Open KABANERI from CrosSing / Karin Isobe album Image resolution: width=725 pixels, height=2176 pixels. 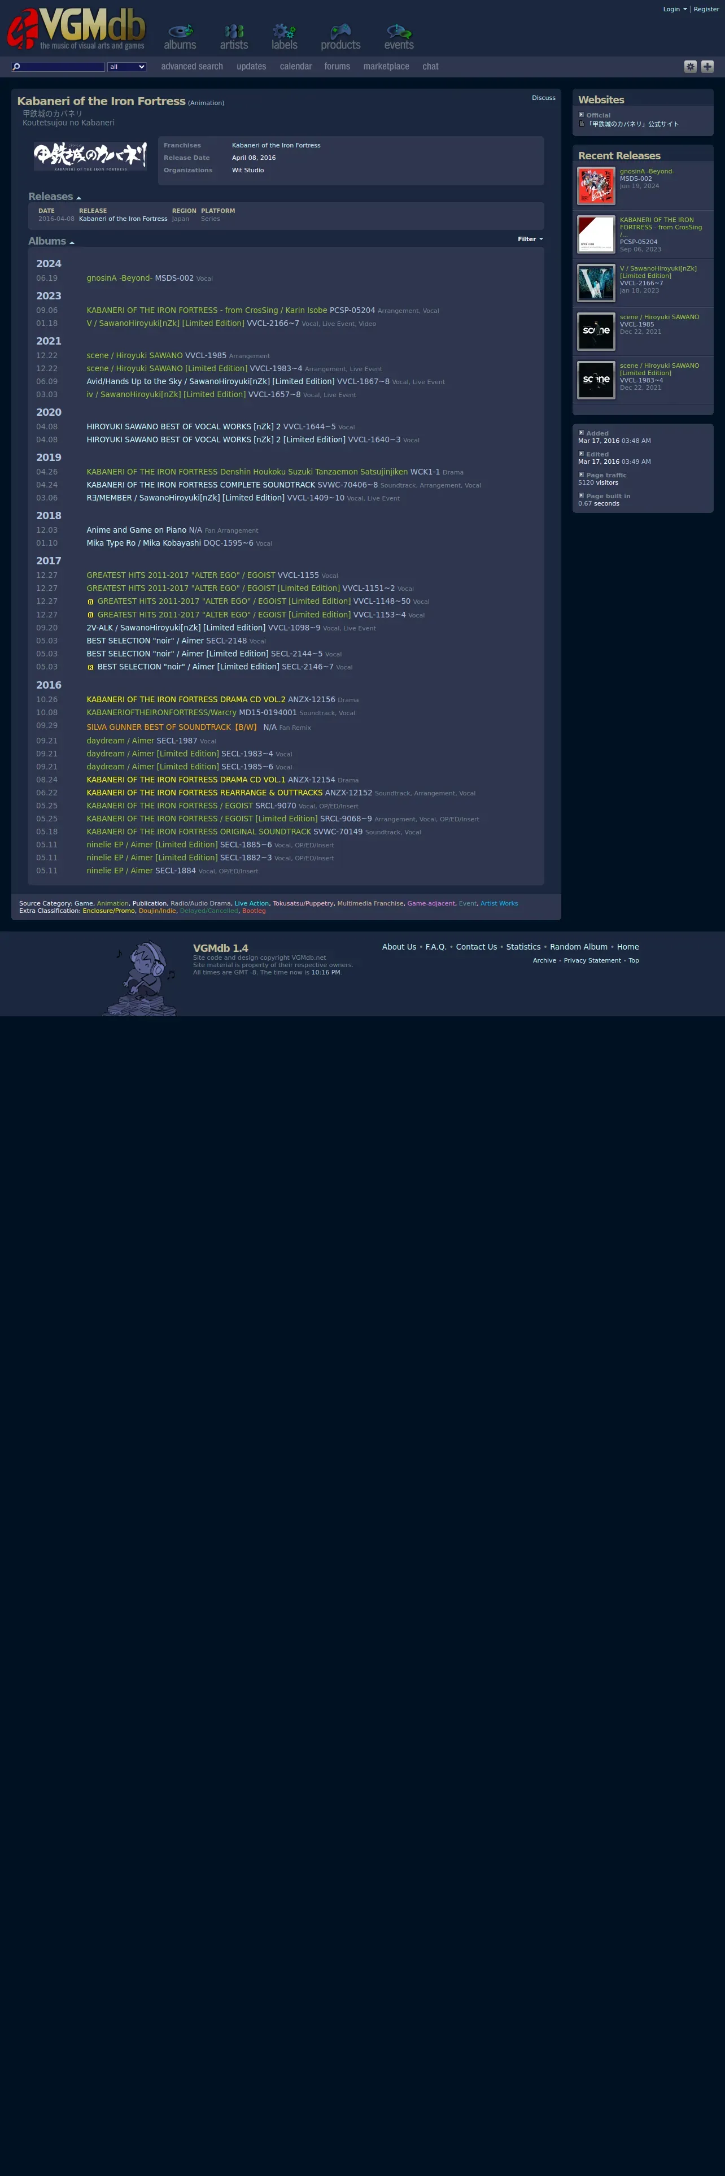click(x=207, y=310)
